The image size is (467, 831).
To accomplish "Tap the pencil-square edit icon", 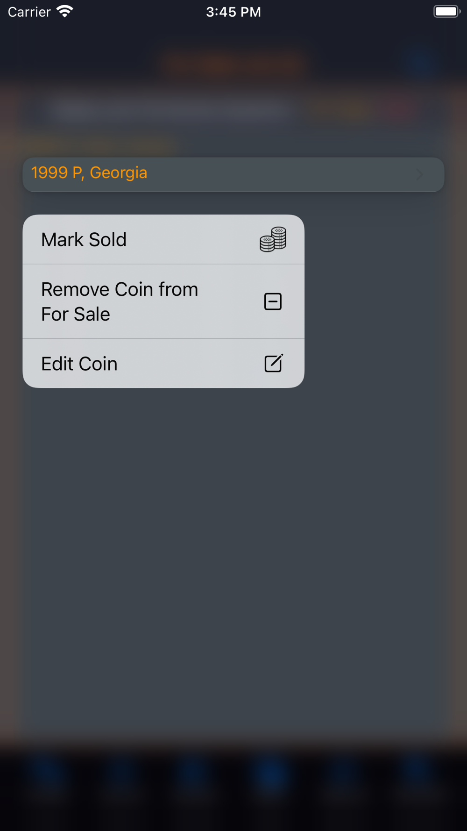I will (274, 363).
